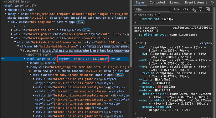Screen dimensions: 216x118
Task: Click ellipsis in top head element
Action: (20, 10)
